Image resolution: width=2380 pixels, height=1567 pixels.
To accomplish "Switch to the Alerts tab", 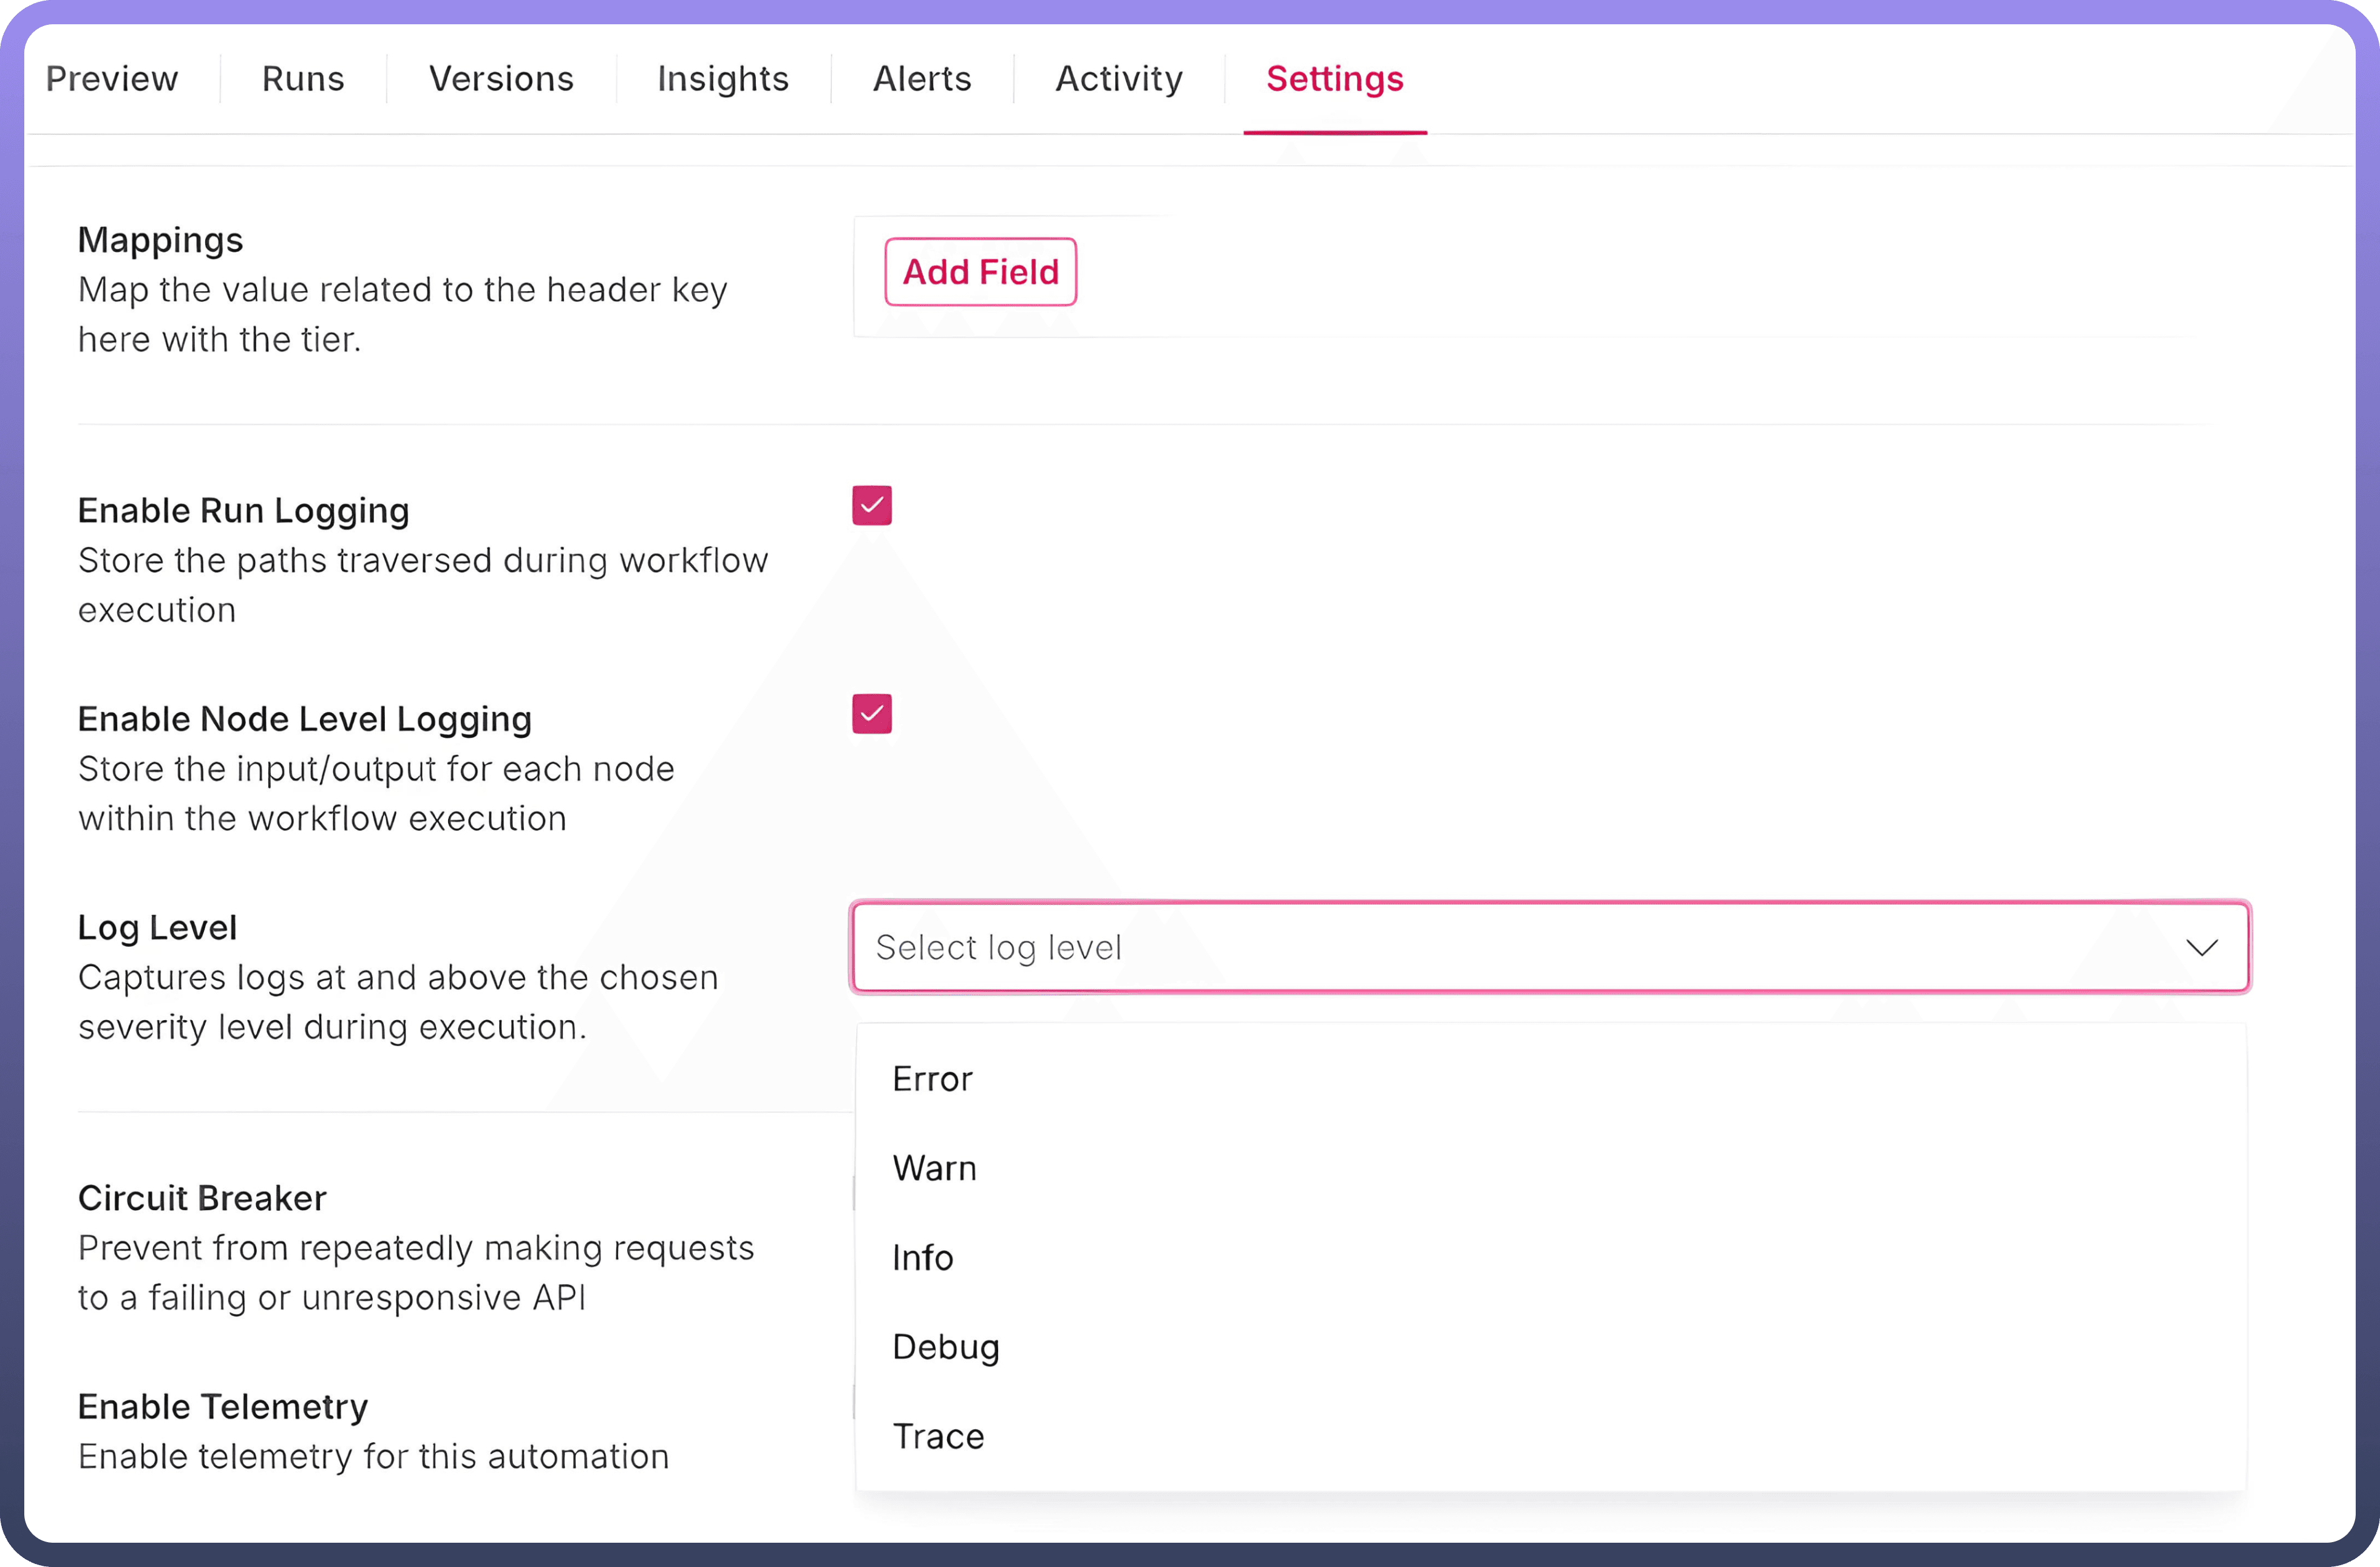I will click(x=922, y=79).
